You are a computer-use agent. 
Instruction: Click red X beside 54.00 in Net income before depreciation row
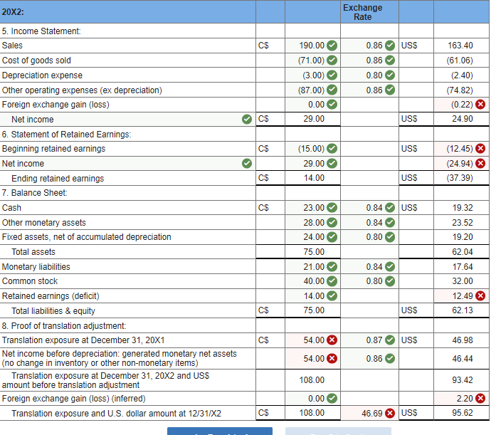pyautogui.click(x=332, y=358)
